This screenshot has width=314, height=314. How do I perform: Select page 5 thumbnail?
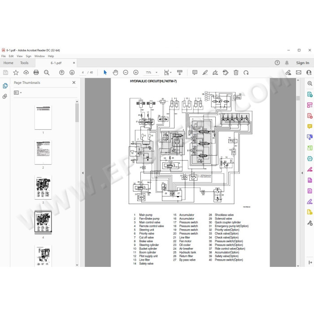pos(43,256)
